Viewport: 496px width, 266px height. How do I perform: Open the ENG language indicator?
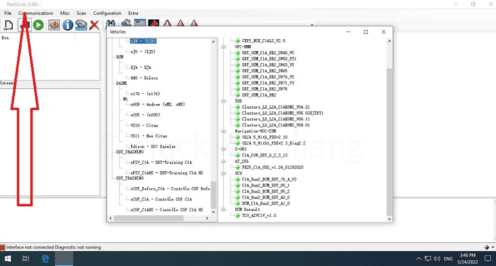[448, 259]
